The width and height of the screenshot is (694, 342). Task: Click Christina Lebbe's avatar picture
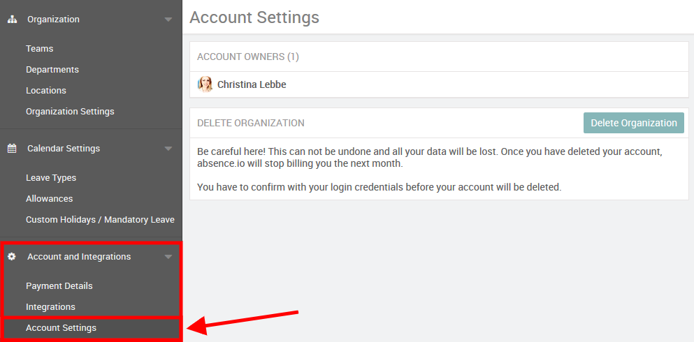(x=205, y=84)
